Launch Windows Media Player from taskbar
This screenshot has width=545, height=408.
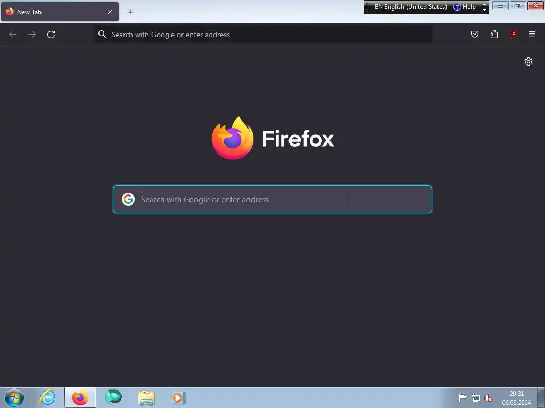point(179,397)
